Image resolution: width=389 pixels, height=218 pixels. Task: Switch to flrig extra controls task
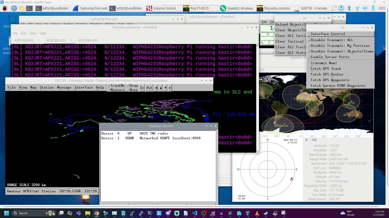pos(273,8)
